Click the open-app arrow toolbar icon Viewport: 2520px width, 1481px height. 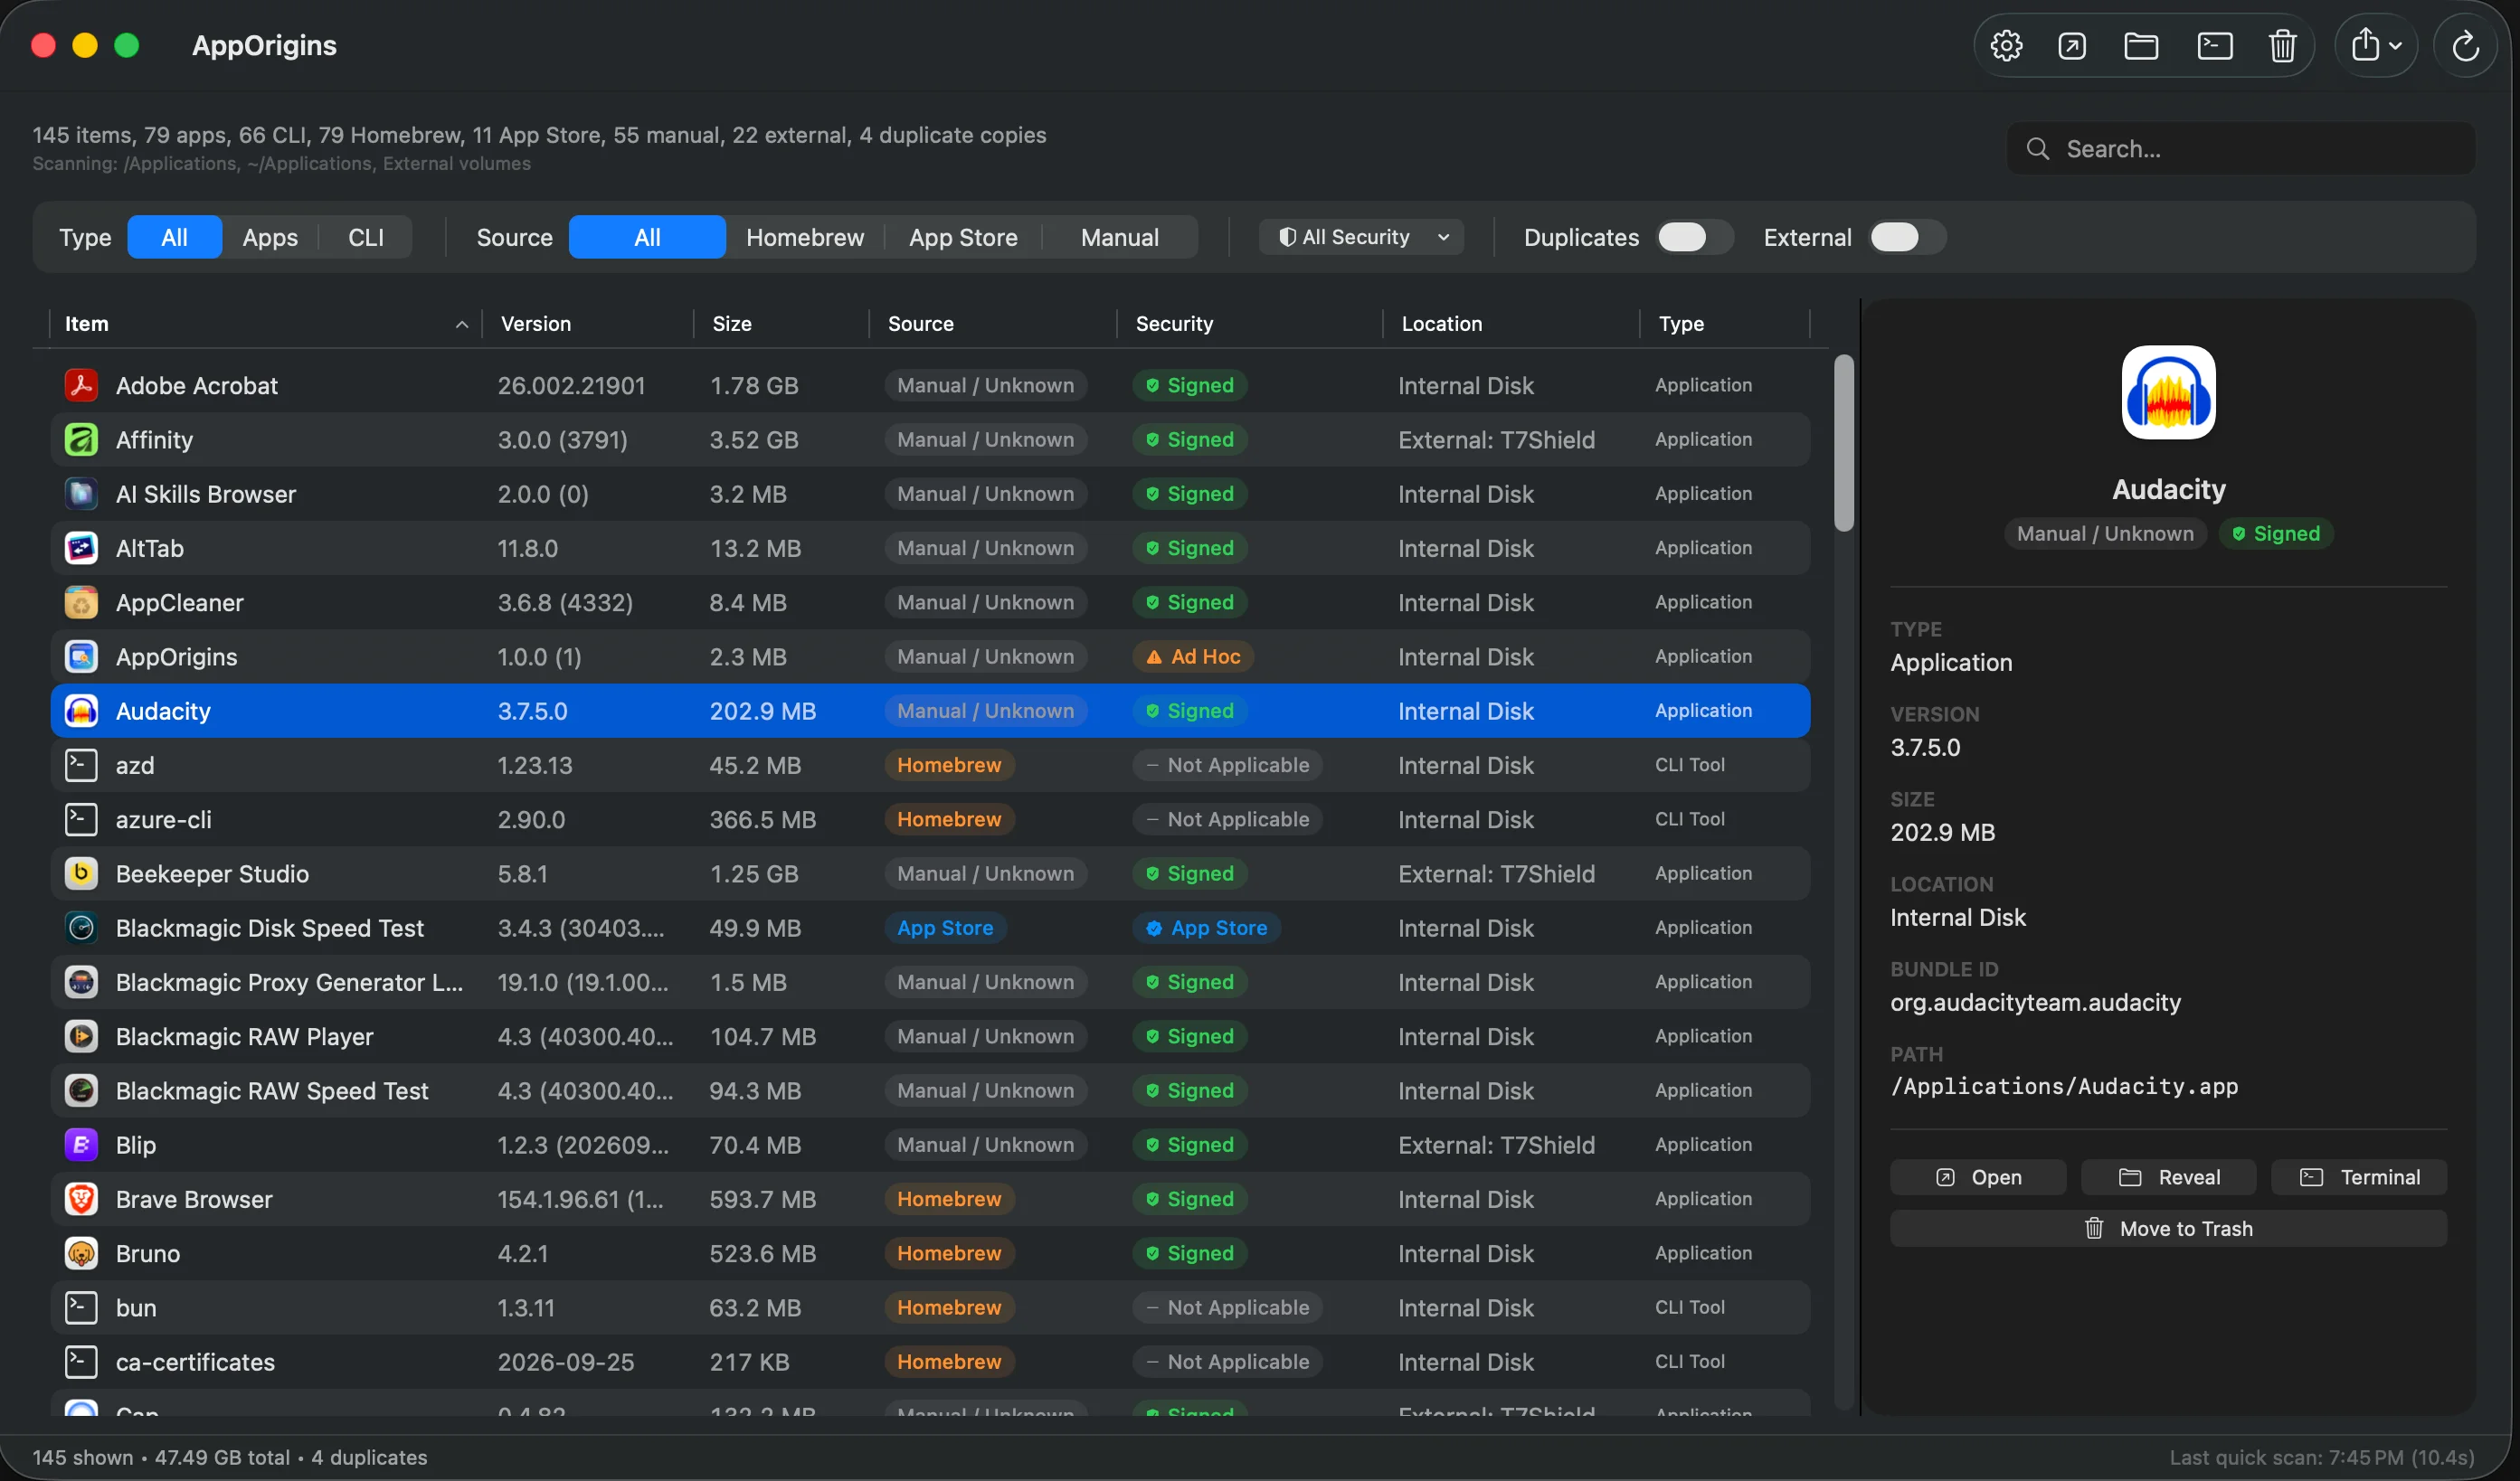point(2072,46)
